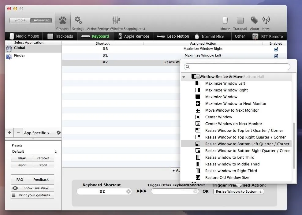Open the Default presets dropdown
302x215 pixels.
coord(34,151)
